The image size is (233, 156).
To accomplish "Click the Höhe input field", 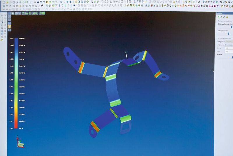I will point(229,51).
